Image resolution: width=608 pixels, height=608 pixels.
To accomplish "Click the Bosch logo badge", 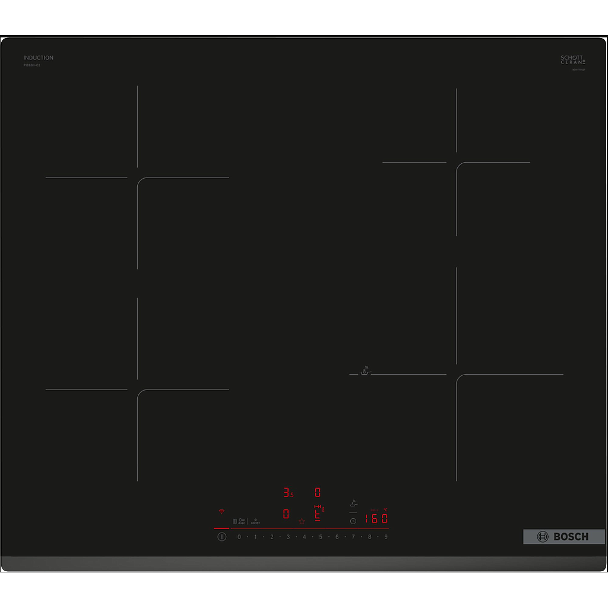I will [563, 537].
